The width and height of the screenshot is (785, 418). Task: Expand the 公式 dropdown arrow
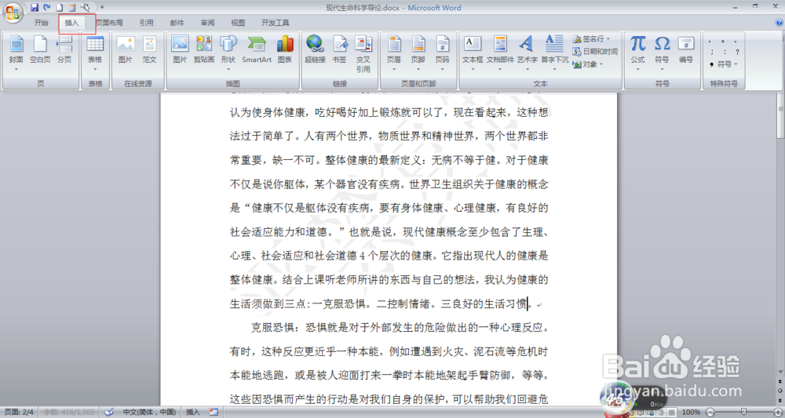637,69
